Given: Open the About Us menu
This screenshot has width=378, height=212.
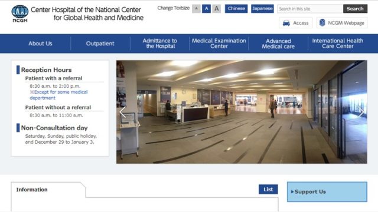Looking at the screenshot, I should click(x=40, y=44).
